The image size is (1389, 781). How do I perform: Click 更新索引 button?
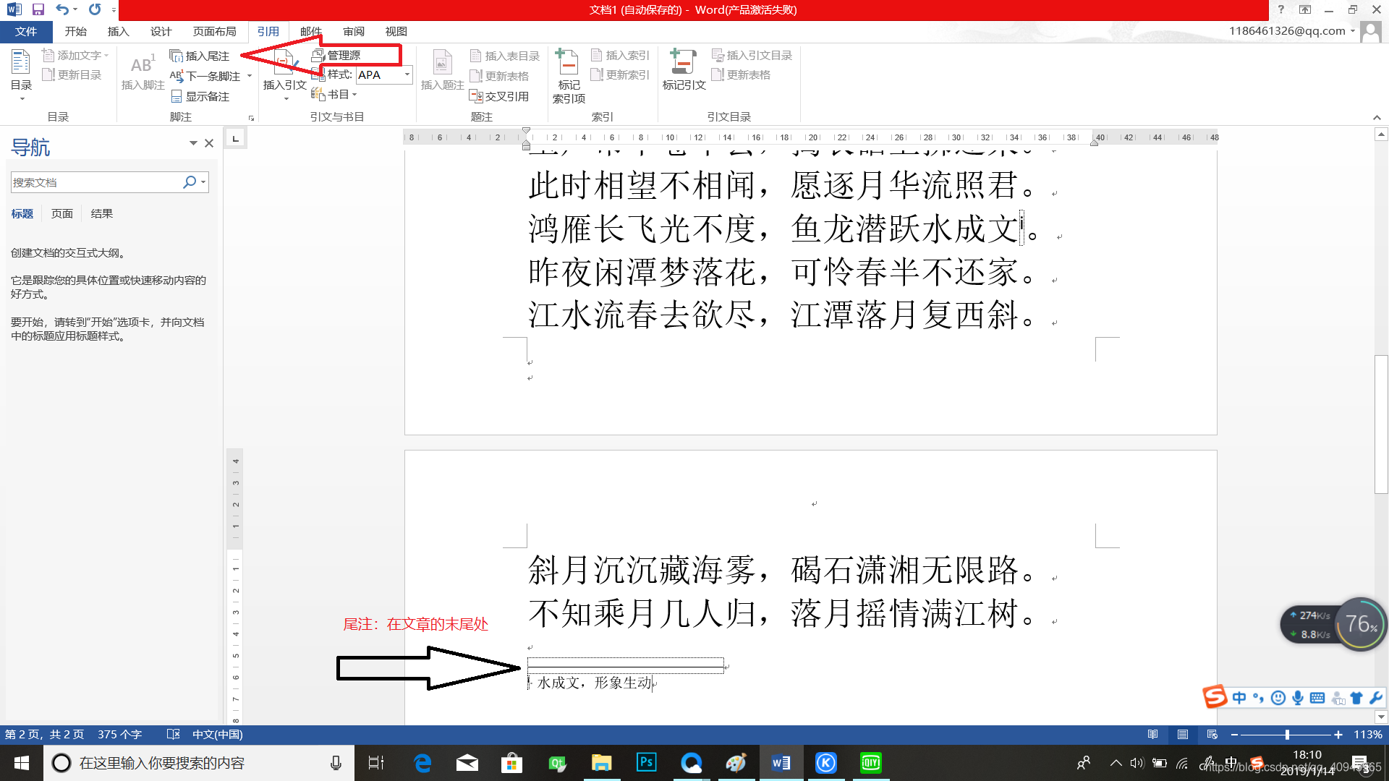coord(620,74)
